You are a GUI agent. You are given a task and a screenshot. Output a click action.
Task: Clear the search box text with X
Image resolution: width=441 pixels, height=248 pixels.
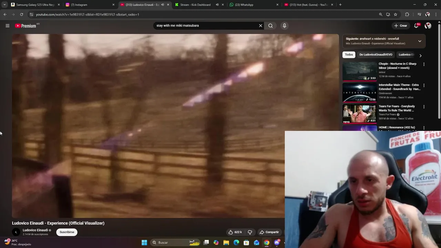click(x=260, y=25)
